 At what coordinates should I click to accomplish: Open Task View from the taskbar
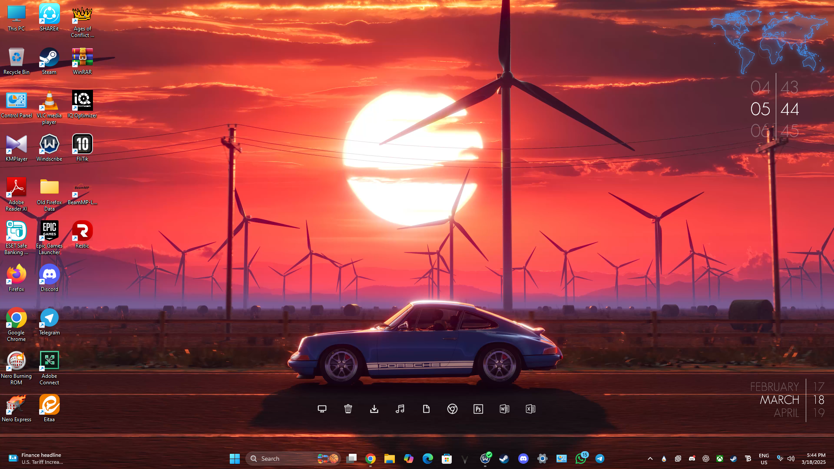click(351, 459)
